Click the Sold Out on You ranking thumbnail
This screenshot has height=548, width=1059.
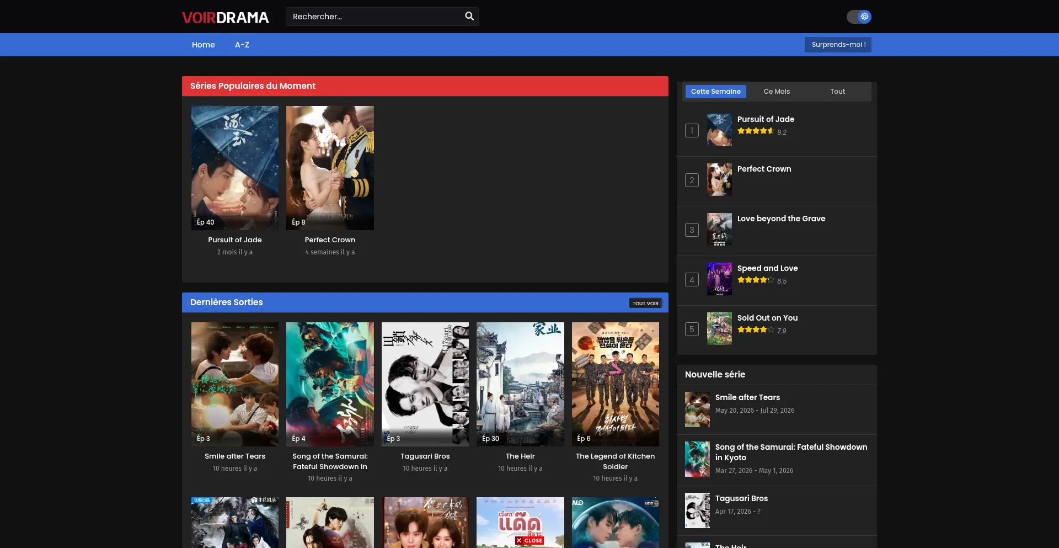pos(719,329)
